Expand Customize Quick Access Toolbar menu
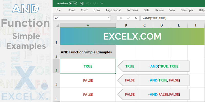The width and height of the screenshot is (205, 102). point(102,4)
